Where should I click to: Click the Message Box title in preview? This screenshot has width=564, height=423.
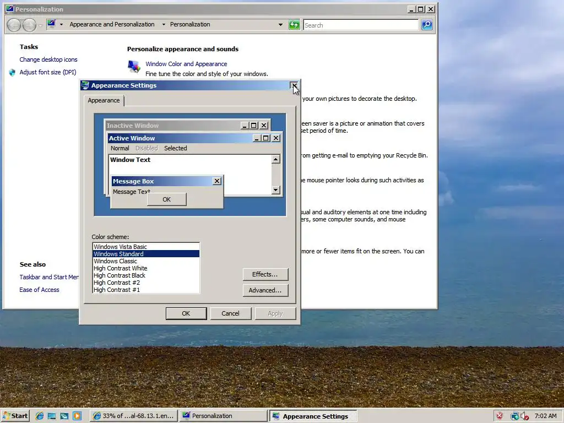tap(133, 181)
